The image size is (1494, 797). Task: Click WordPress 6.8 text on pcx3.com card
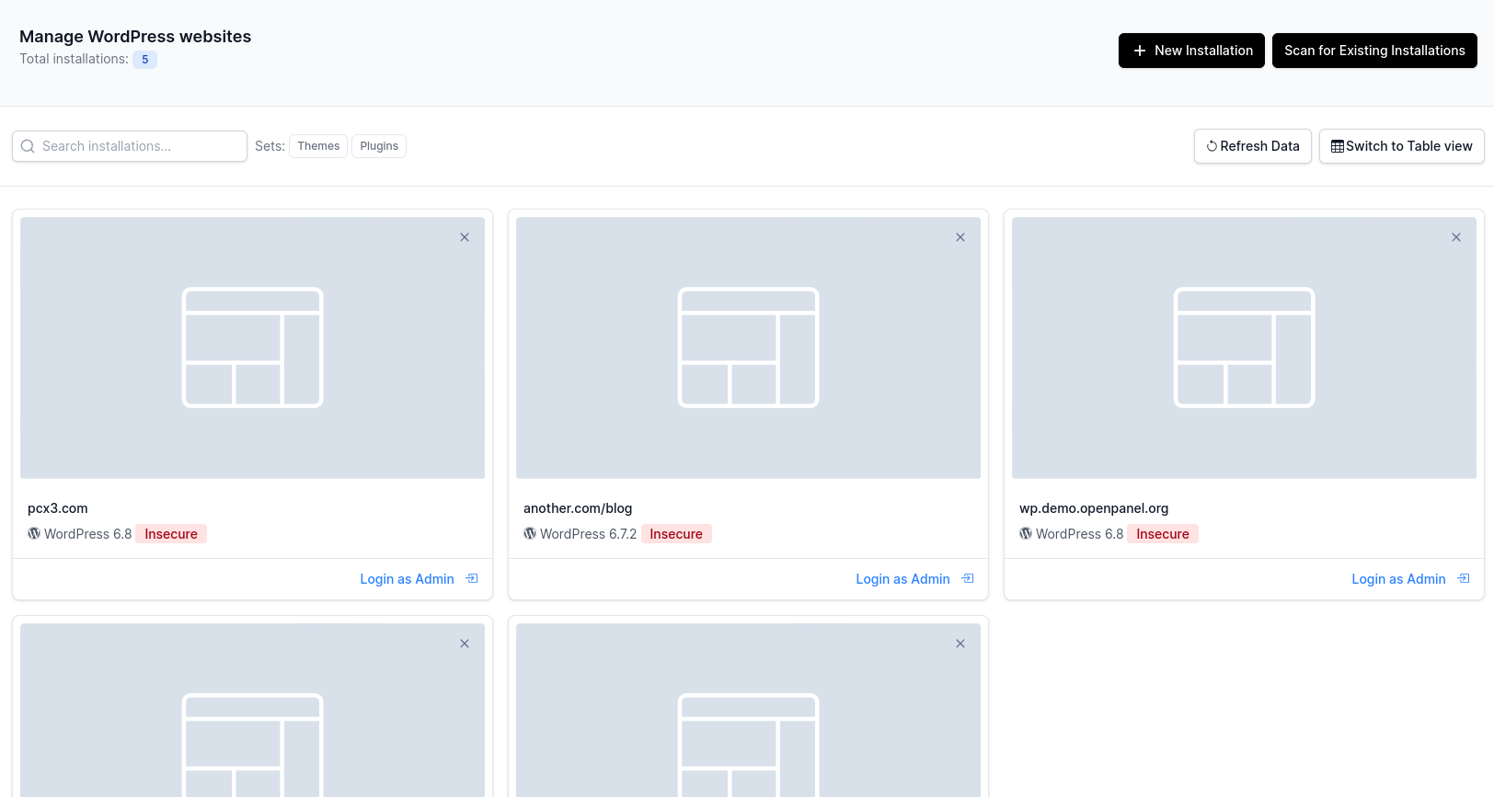tap(88, 534)
